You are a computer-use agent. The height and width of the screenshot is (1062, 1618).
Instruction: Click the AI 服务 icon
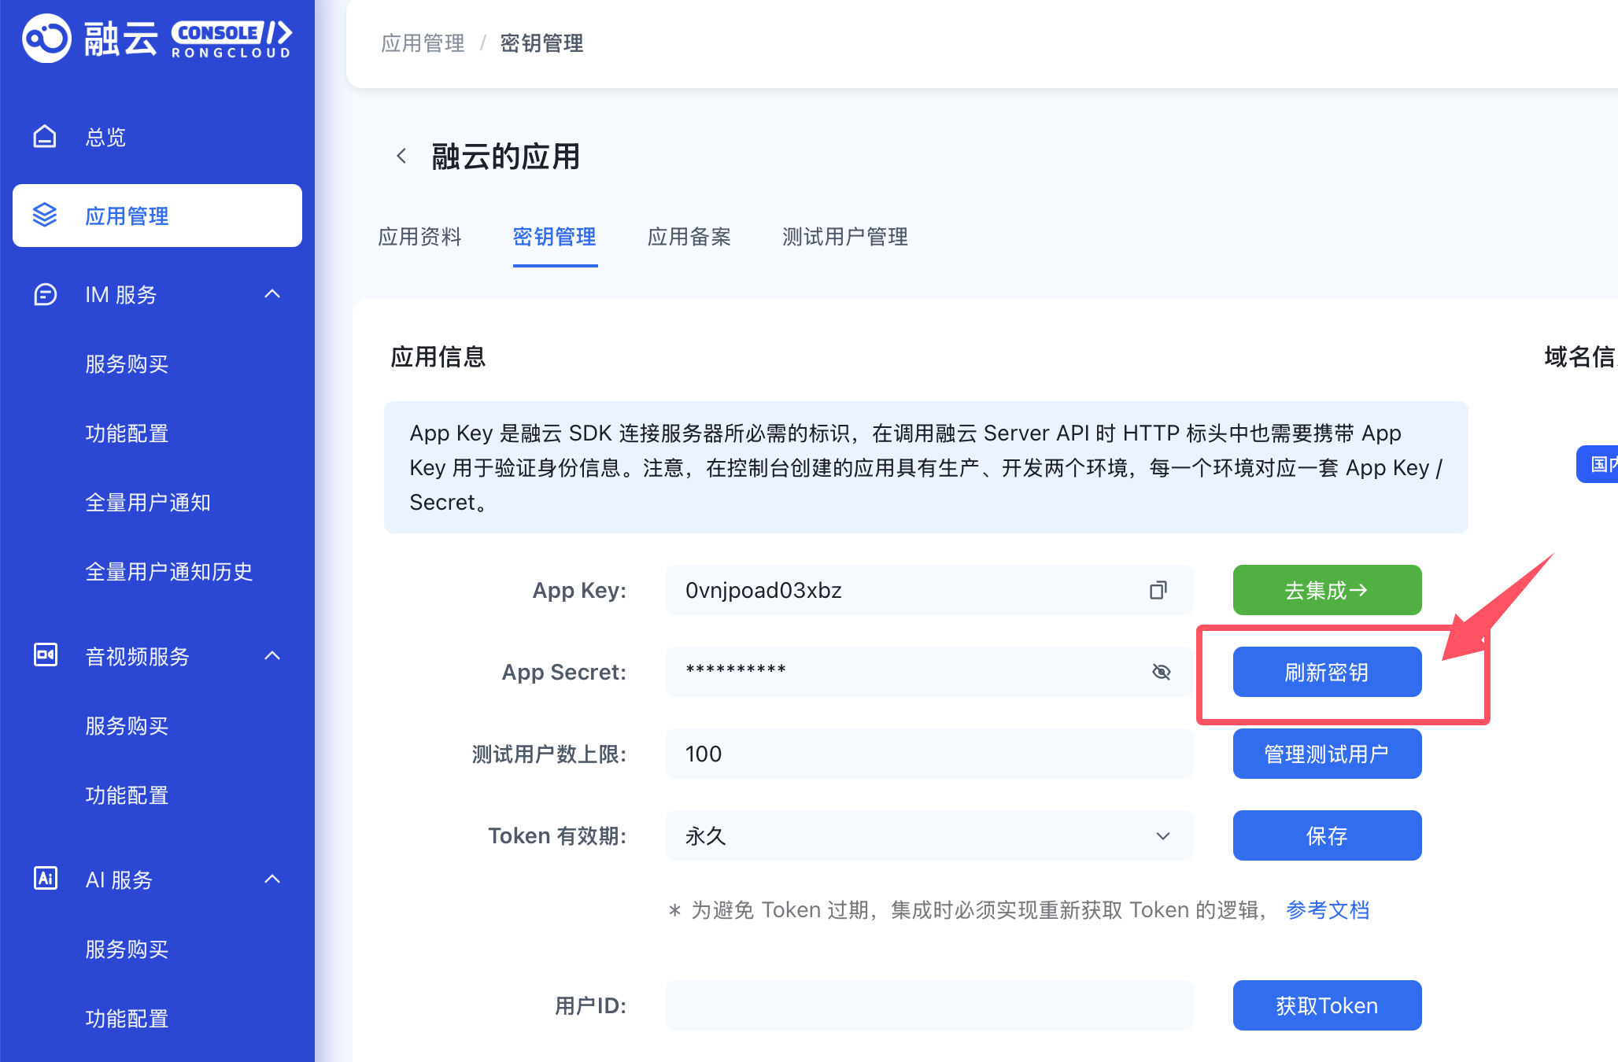45,879
